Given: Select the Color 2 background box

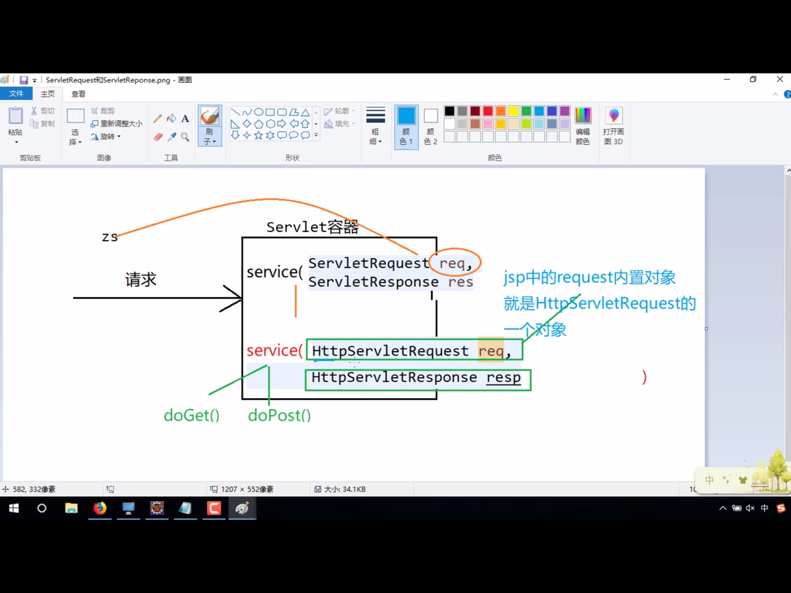Looking at the screenshot, I should (x=431, y=126).
